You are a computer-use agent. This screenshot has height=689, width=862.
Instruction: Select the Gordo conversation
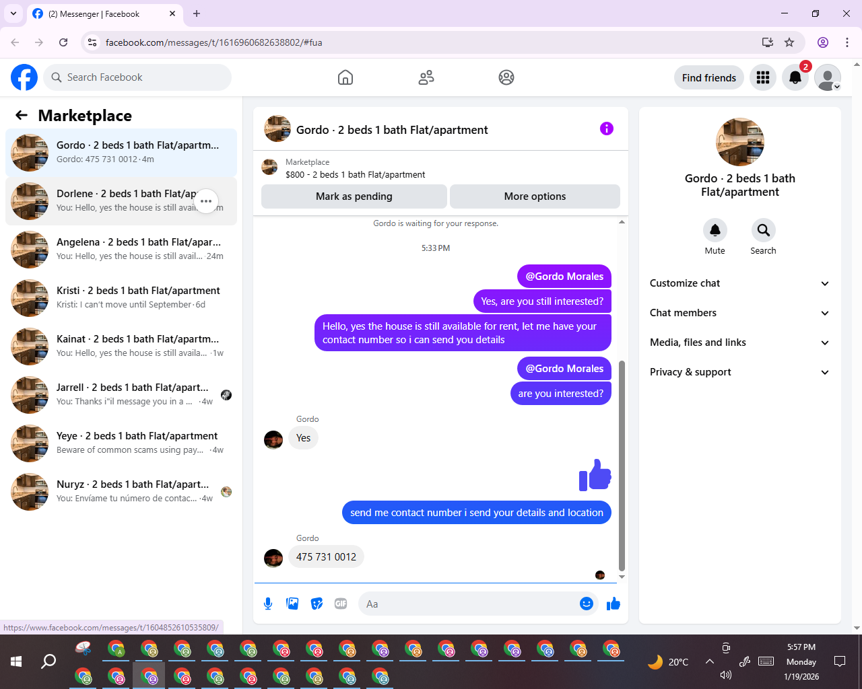[121, 153]
